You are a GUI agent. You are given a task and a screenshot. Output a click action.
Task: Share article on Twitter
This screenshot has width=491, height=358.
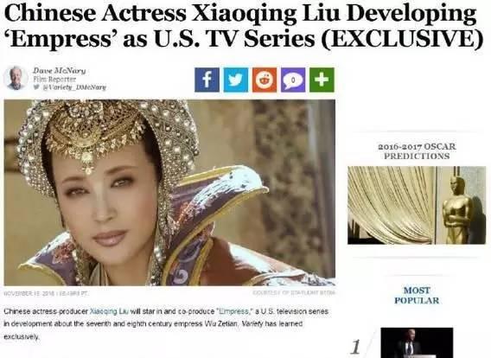pyautogui.click(x=235, y=80)
